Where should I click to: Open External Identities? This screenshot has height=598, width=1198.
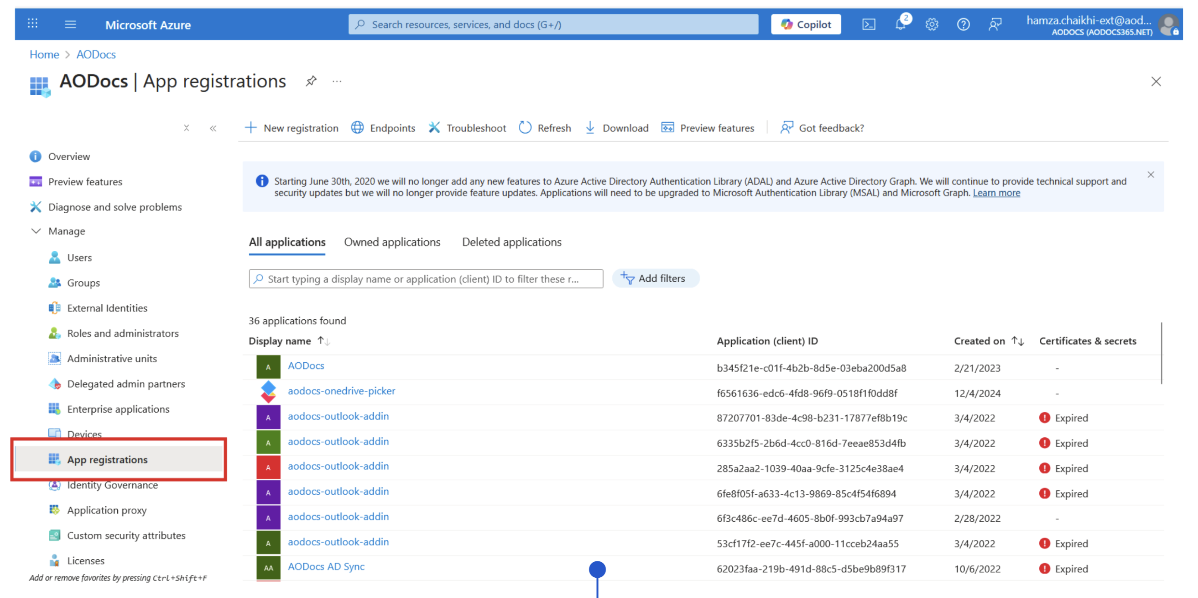tap(107, 308)
